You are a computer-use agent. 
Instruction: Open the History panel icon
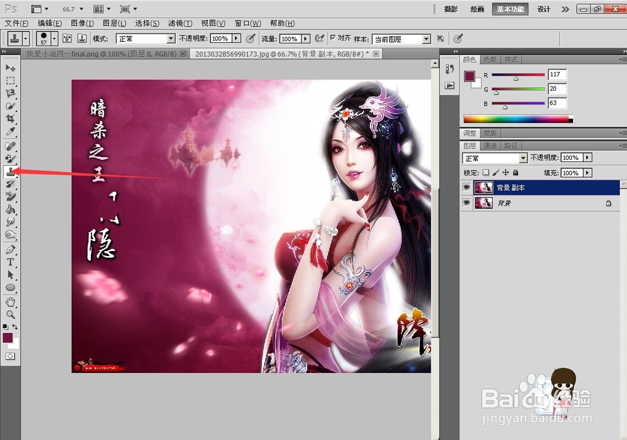450,69
